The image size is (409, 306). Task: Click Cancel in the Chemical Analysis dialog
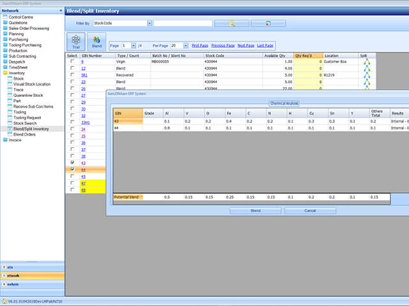point(310,211)
